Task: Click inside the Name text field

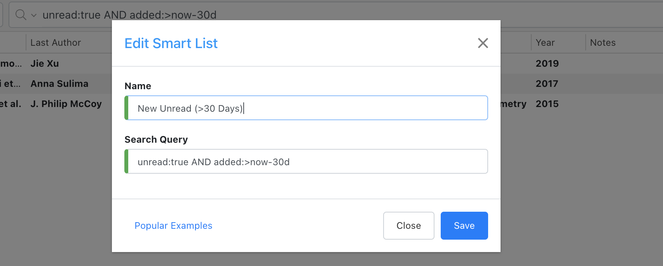Action: [272, 108]
